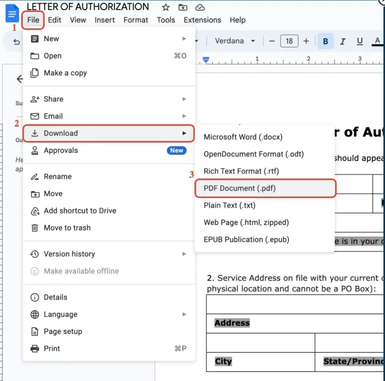Click Make available offline option
385x381 pixels.
click(x=109, y=271)
